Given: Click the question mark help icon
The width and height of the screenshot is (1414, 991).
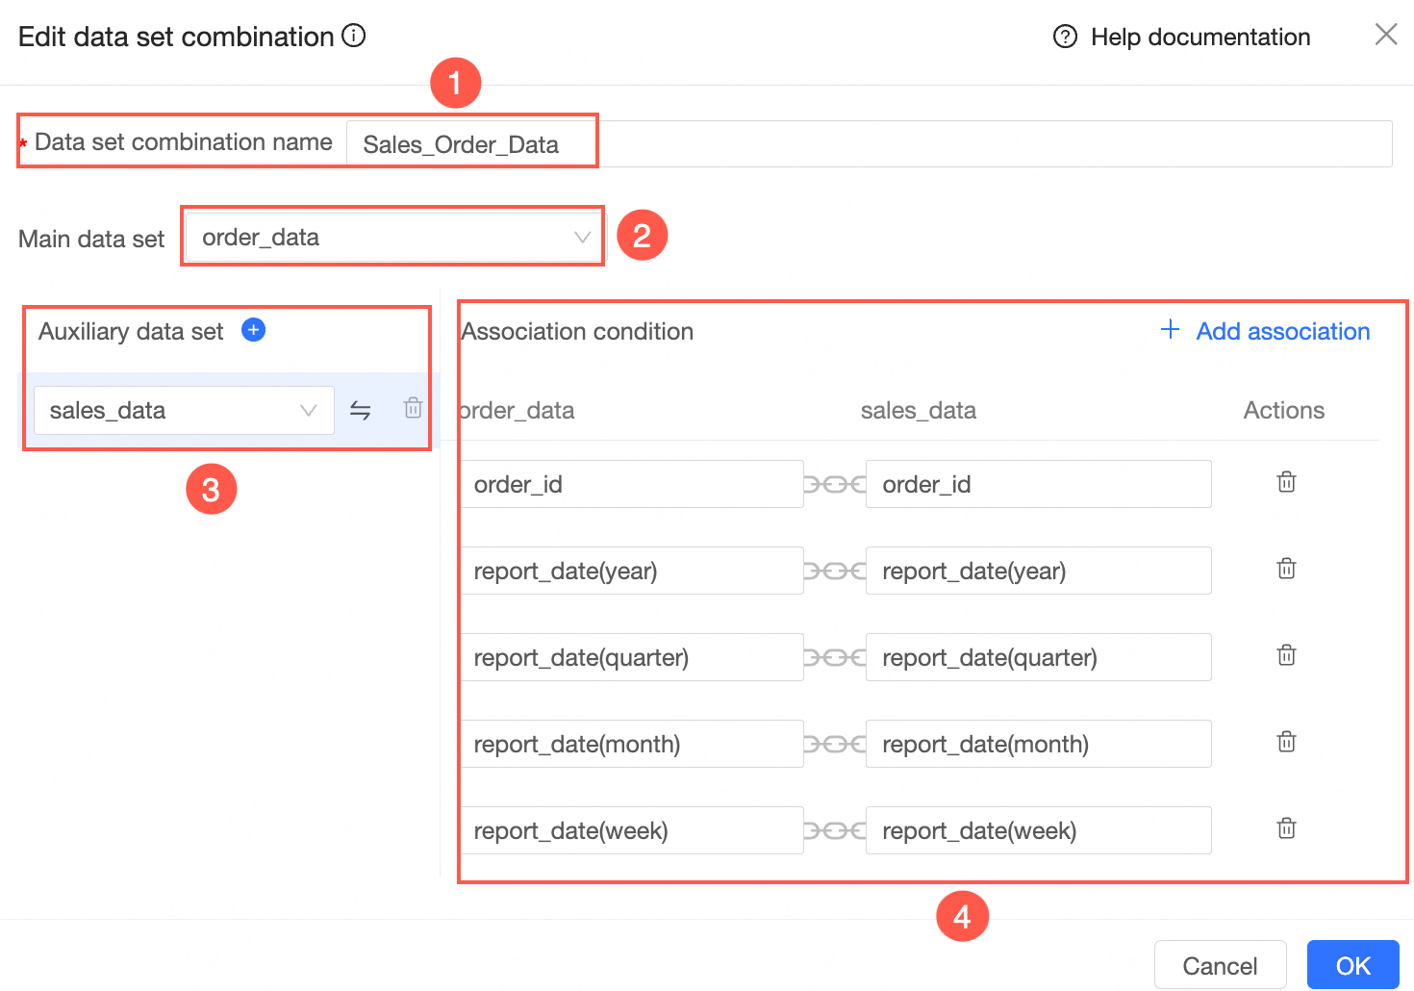Looking at the screenshot, I should point(1064,37).
